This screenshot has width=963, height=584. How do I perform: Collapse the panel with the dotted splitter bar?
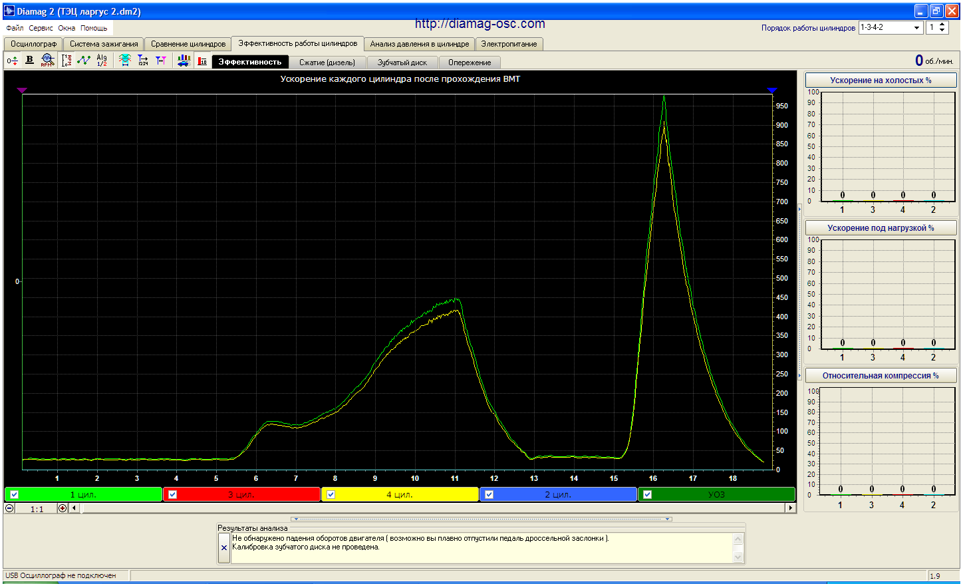click(x=482, y=519)
